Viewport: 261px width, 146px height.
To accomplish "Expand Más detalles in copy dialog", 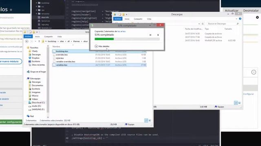I will pyautogui.click(x=102, y=46).
